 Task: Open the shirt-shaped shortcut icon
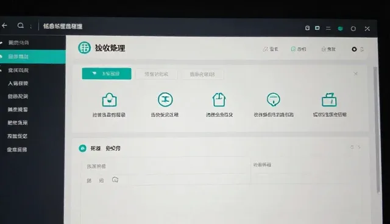click(219, 100)
